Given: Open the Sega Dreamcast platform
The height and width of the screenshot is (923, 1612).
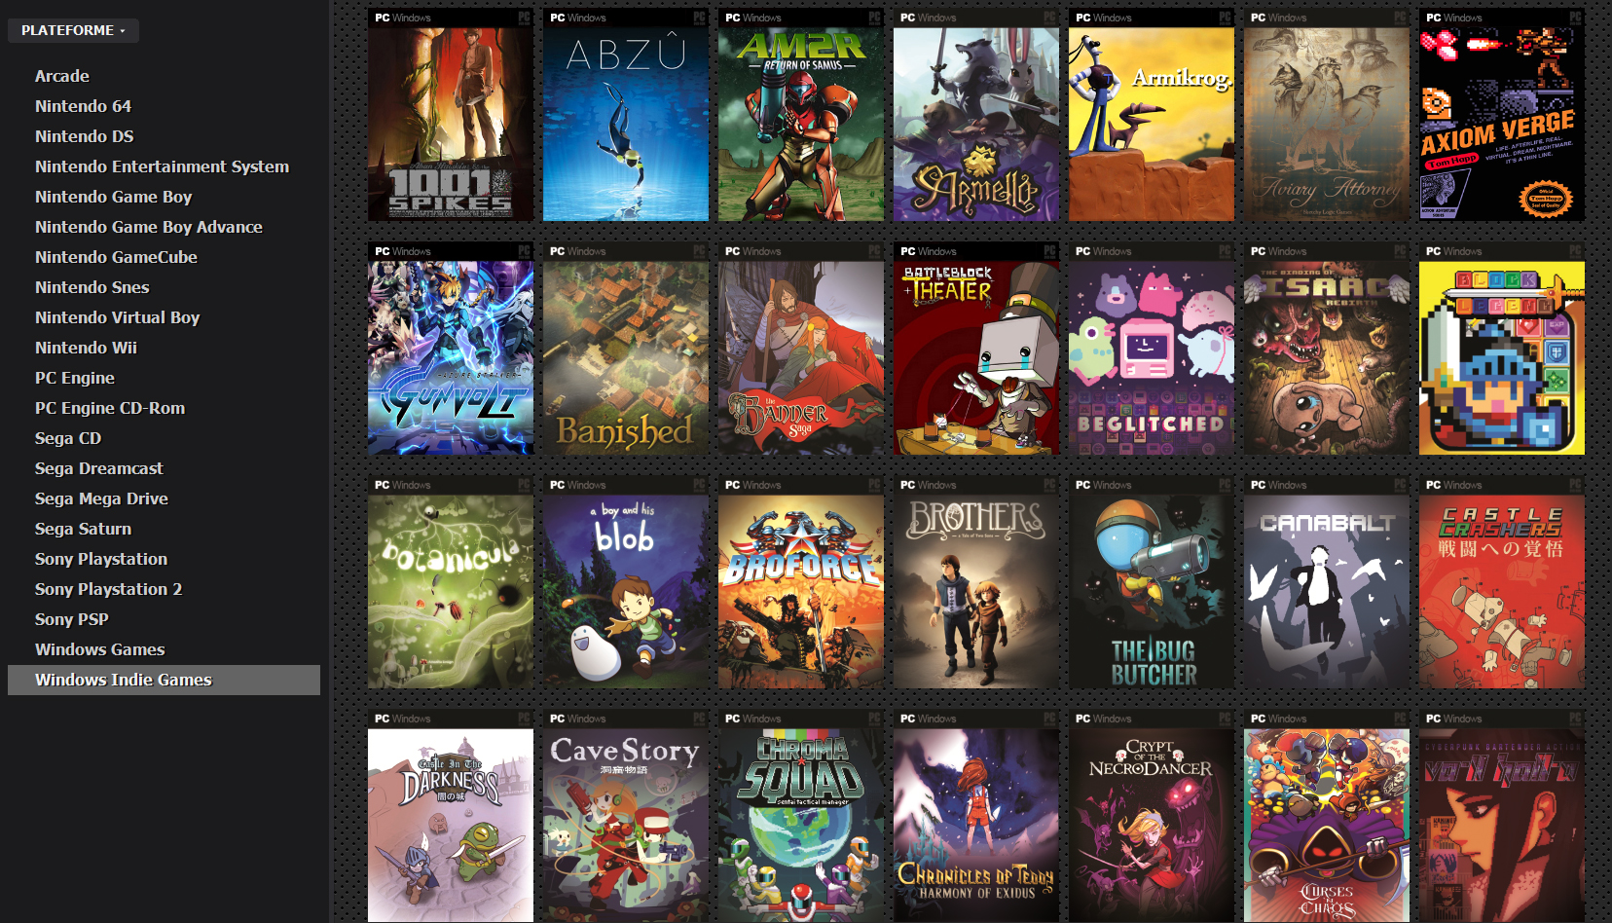Looking at the screenshot, I should (x=99, y=468).
